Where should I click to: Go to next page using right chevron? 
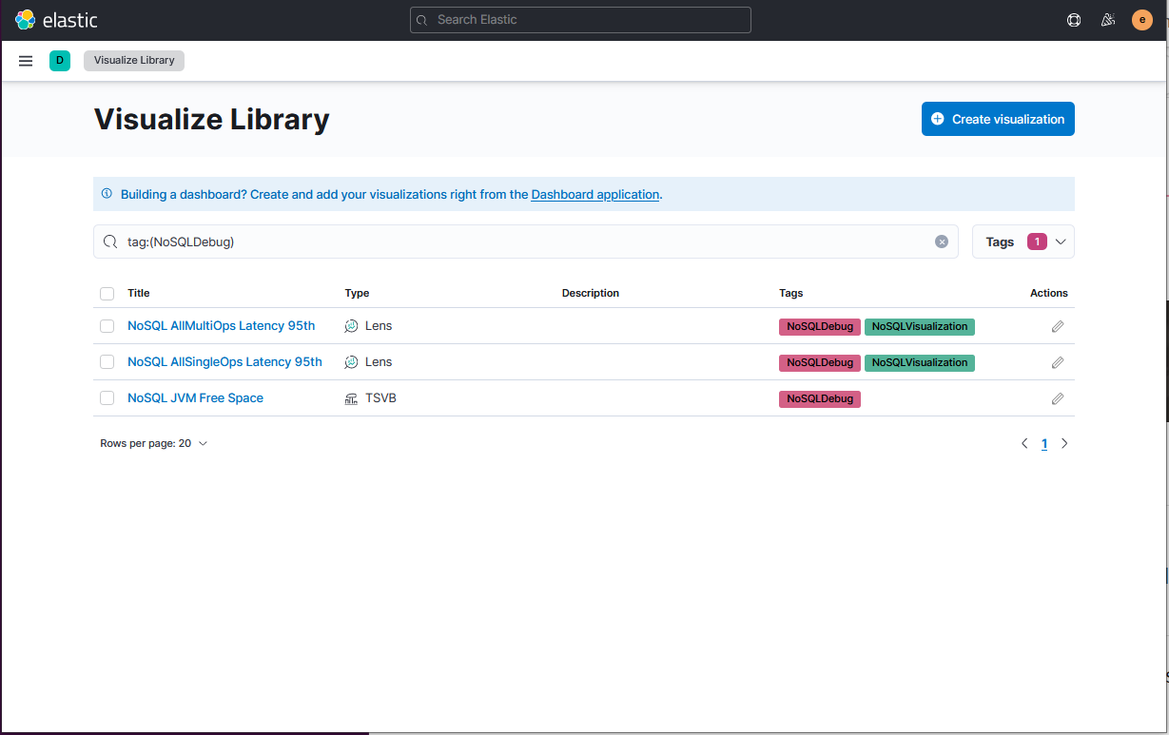point(1064,443)
